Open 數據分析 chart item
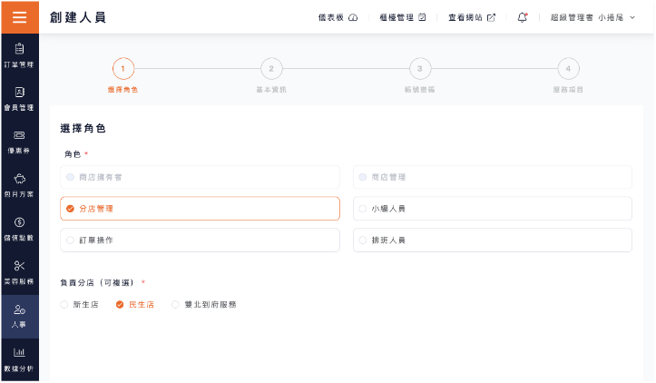 (19, 360)
